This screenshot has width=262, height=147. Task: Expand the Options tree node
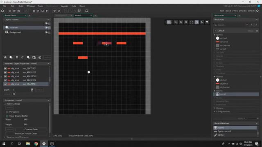(215, 108)
